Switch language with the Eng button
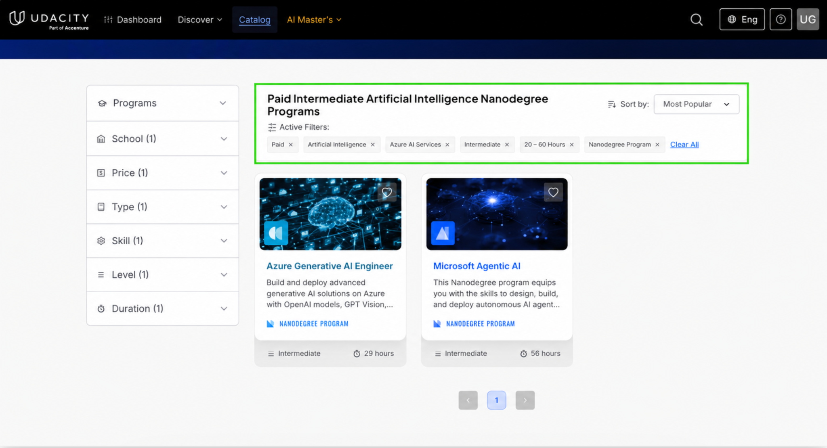 [742, 19]
